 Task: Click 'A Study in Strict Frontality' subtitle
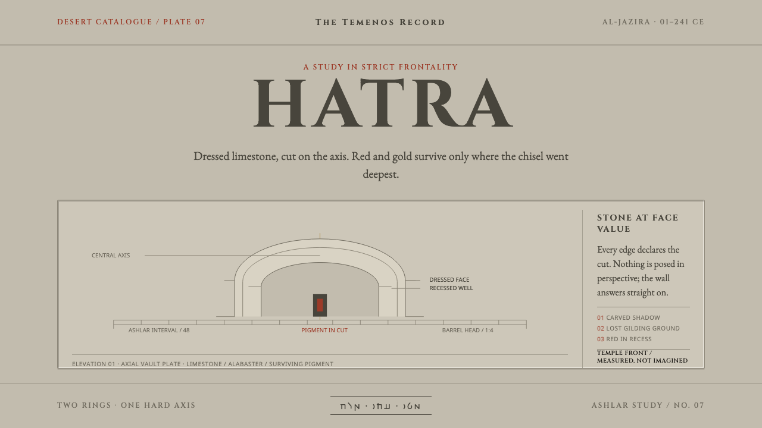point(380,67)
